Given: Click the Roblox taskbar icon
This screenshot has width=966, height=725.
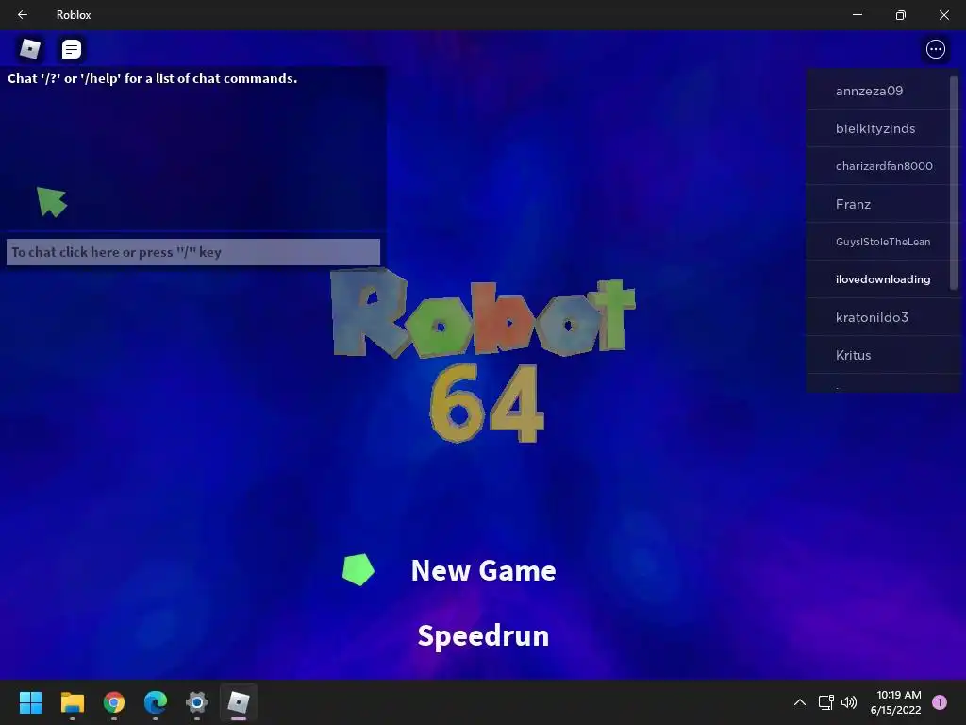Looking at the screenshot, I should pyautogui.click(x=239, y=702).
